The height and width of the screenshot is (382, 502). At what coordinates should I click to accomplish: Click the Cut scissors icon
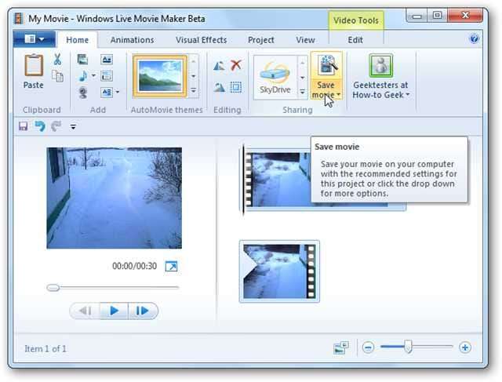(x=57, y=59)
